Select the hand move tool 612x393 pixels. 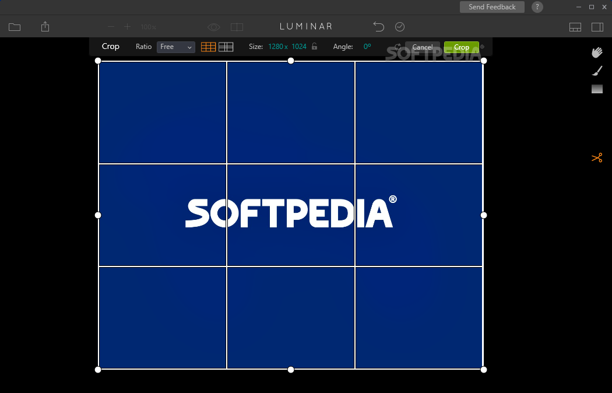[597, 52]
